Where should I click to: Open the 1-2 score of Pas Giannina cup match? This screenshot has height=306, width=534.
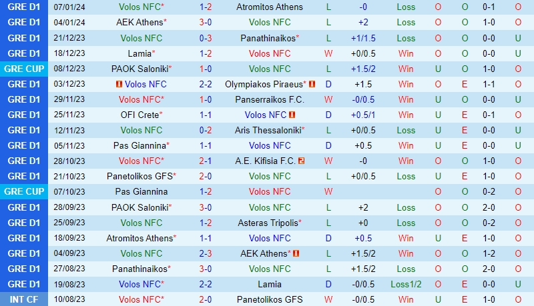(x=206, y=191)
